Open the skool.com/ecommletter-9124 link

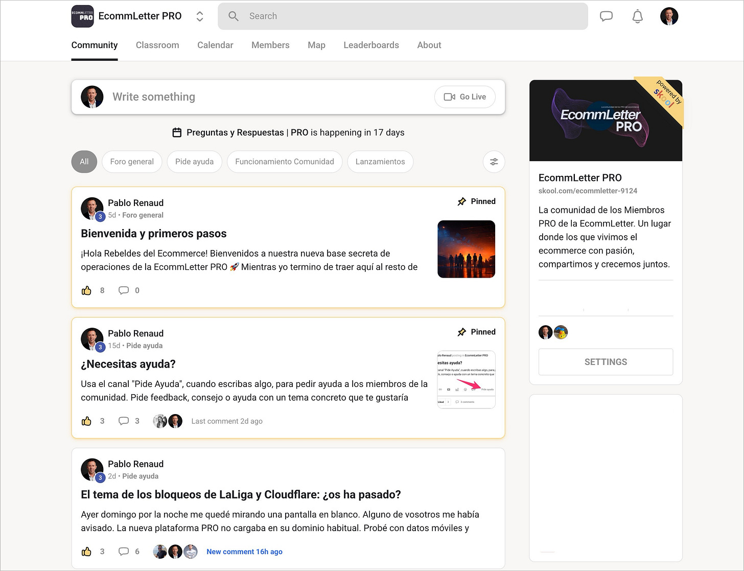[x=588, y=191]
